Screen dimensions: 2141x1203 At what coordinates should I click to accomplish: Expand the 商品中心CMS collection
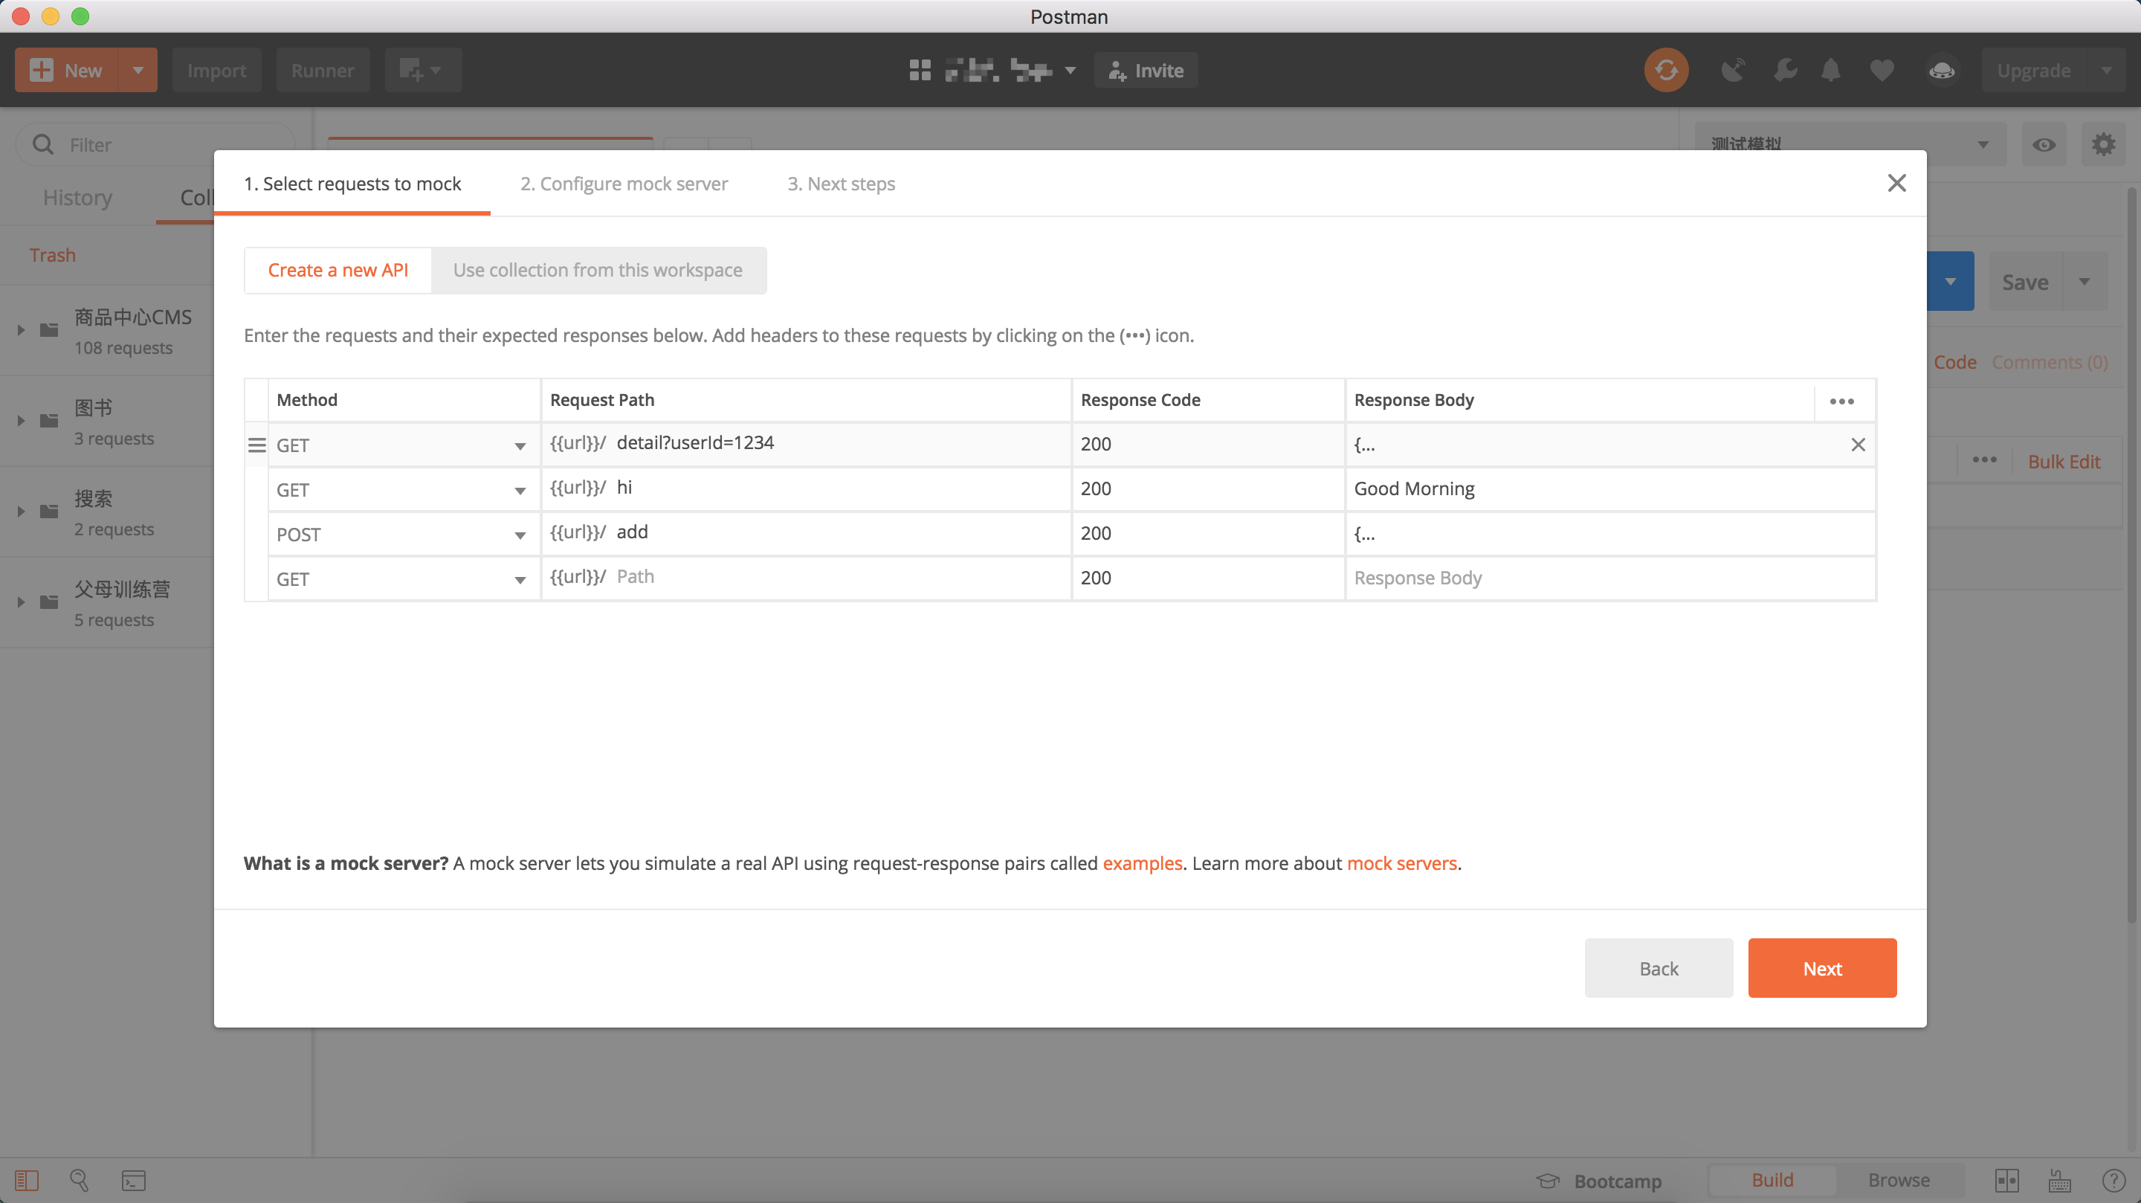[x=21, y=331]
